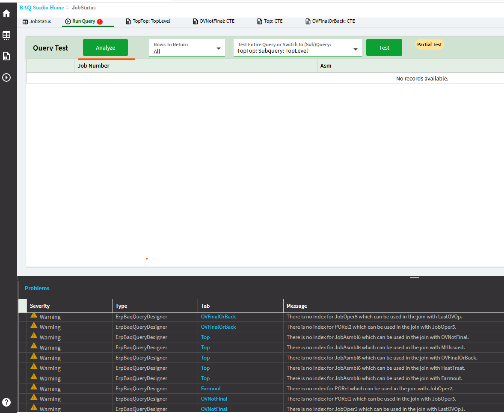
Task: Go to the OVFinalOrBack: CTE tab
Action: click(x=330, y=21)
